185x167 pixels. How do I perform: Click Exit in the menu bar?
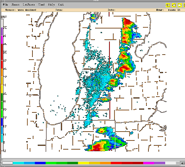[x=61, y=5]
